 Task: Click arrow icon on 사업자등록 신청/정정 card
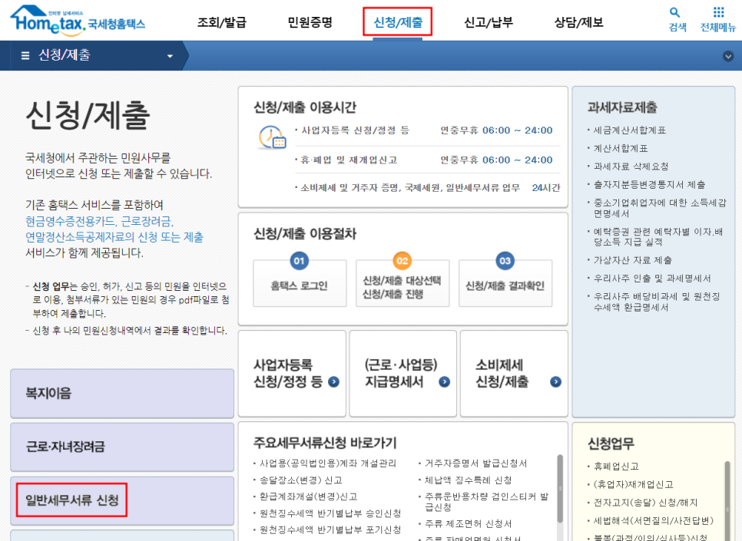click(333, 381)
